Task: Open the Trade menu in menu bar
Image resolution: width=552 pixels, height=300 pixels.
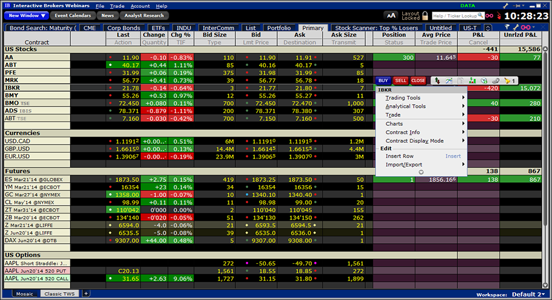Action: click(117, 6)
